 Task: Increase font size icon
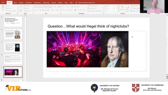[53, 7]
